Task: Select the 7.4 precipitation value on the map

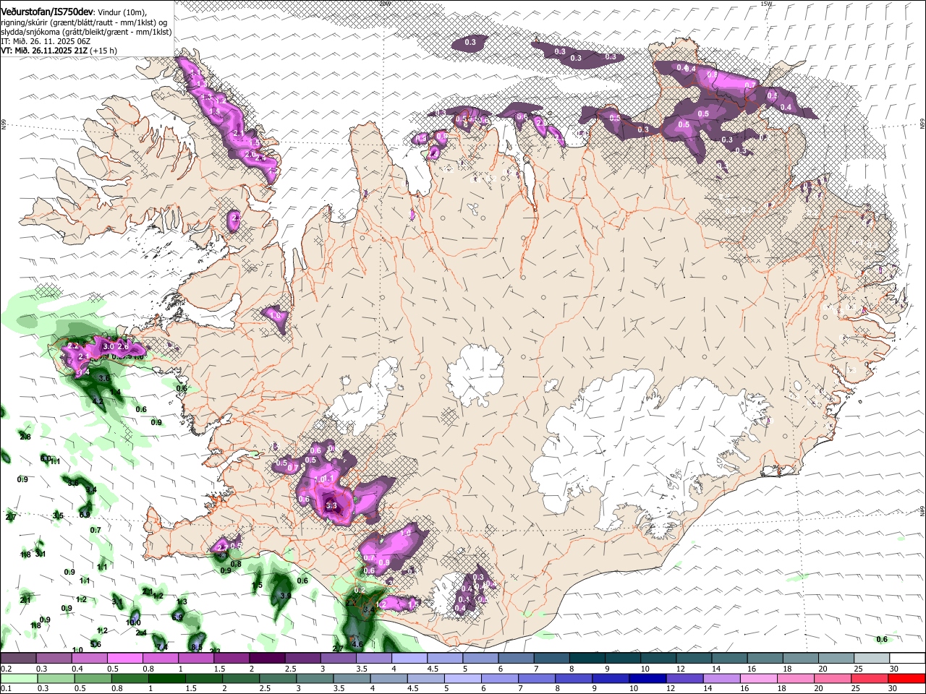Action: click(x=163, y=646)
